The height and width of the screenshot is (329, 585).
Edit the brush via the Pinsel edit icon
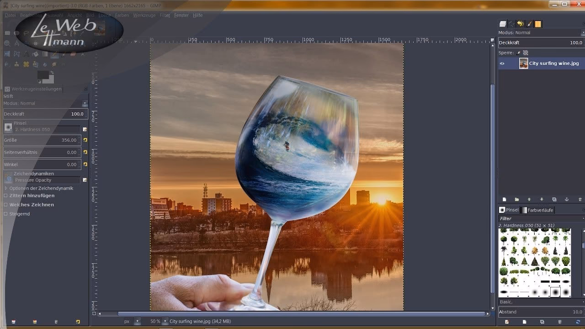point(85,129)
